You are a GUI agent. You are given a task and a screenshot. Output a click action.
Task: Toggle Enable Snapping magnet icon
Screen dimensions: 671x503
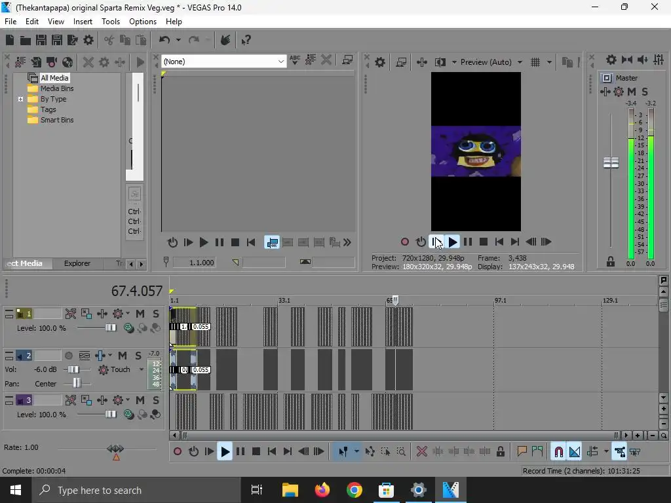point(558,452)
